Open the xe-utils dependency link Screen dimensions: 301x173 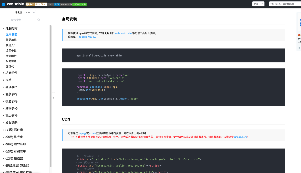pyautogui.click(x=82, y=37)
